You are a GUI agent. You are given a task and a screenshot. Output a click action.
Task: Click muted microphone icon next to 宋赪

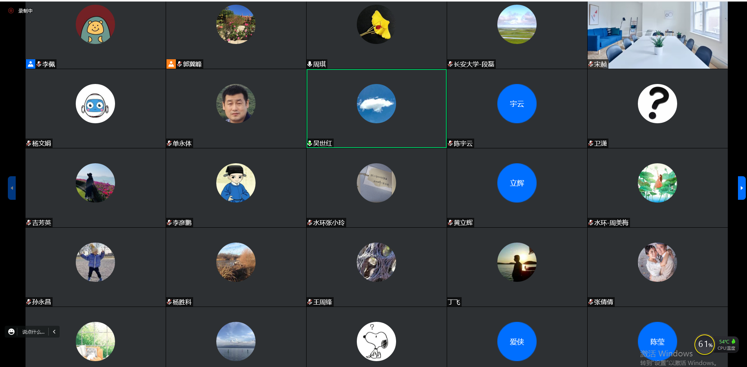[x=591, y=64]
